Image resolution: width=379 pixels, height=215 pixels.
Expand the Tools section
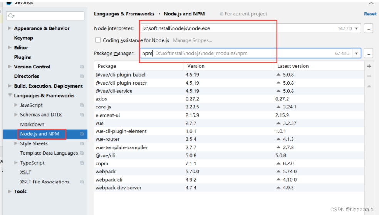tap(10, 192)
